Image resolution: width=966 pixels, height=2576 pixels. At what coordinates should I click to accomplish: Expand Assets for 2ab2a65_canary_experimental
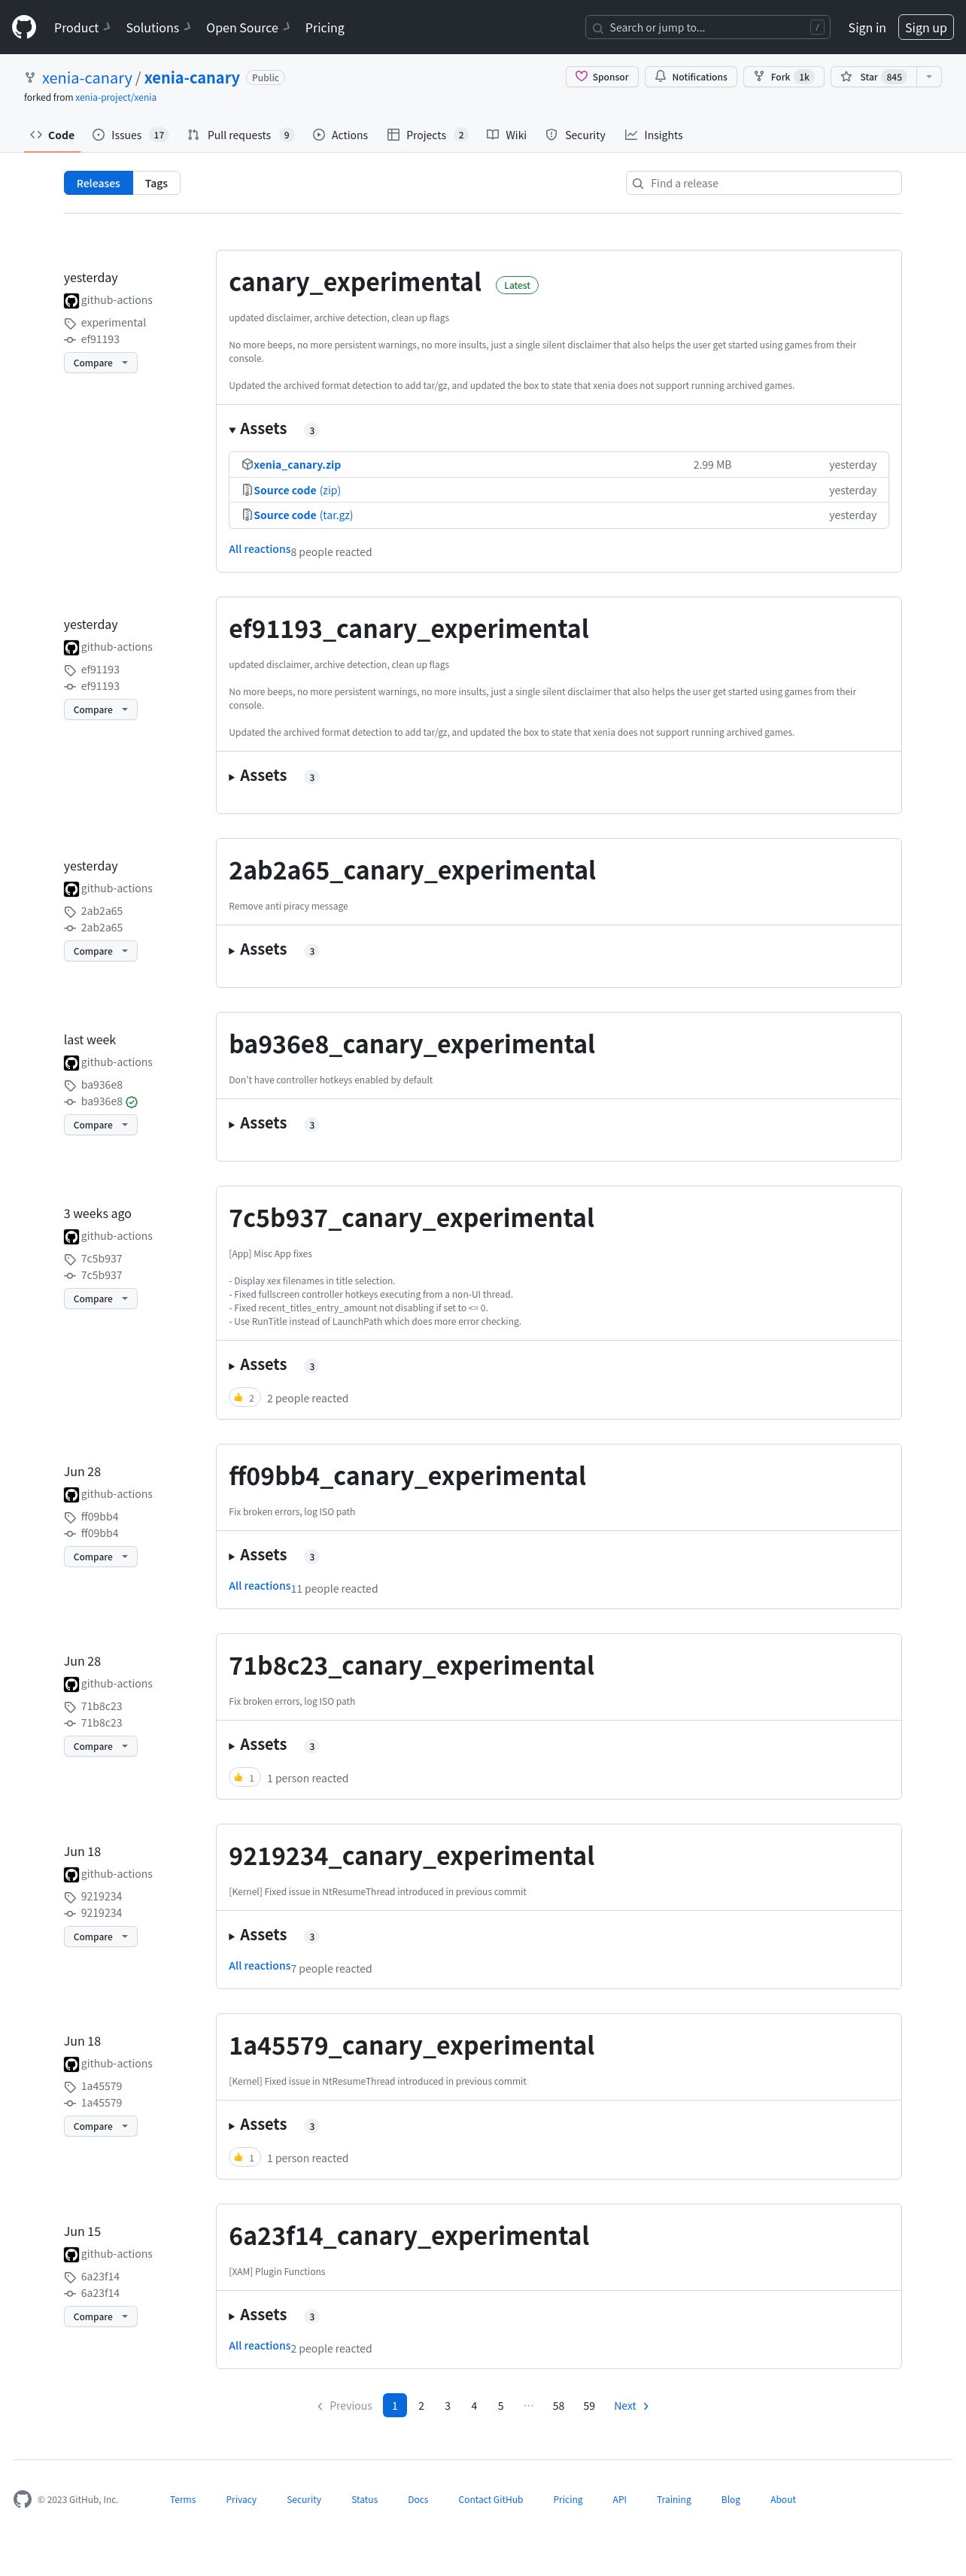[258, 950]
